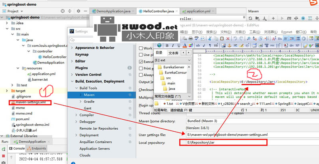Expand the Gradle settings node
Screen dimensions: 319x164
click(80, 101)
